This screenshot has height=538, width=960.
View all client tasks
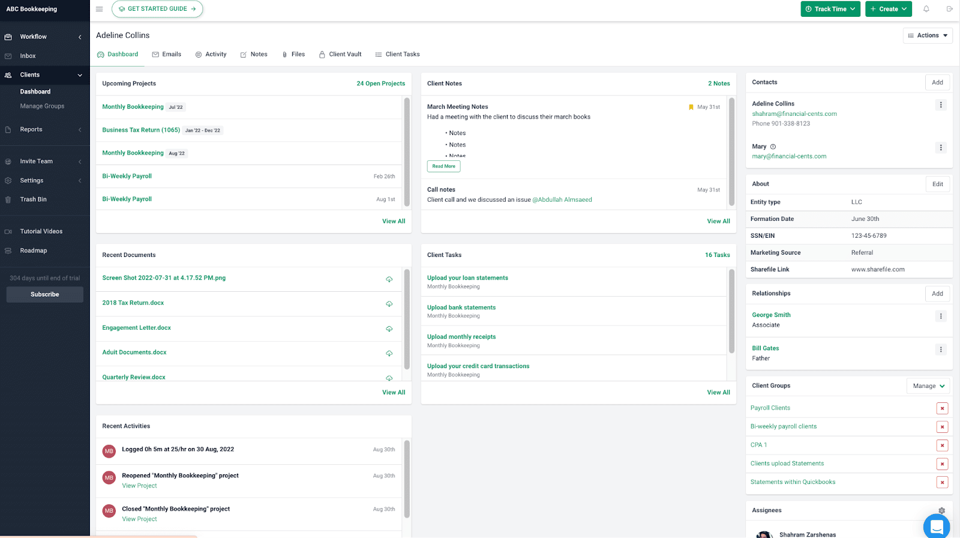tap(718, 393)
